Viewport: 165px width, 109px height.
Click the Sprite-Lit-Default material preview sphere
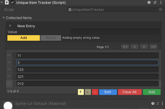pyautogui.click(x=8, y=105)
